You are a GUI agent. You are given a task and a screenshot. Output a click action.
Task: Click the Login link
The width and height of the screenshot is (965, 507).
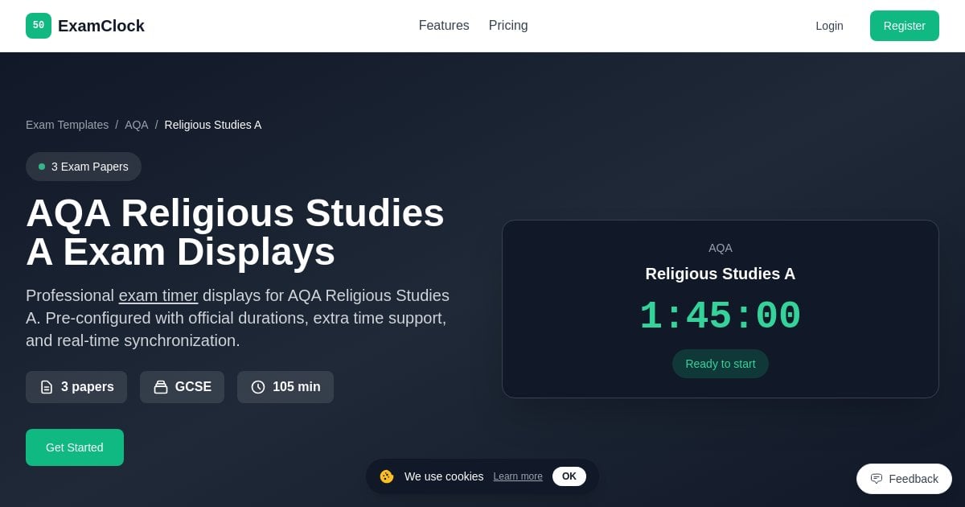coord(829,26)
